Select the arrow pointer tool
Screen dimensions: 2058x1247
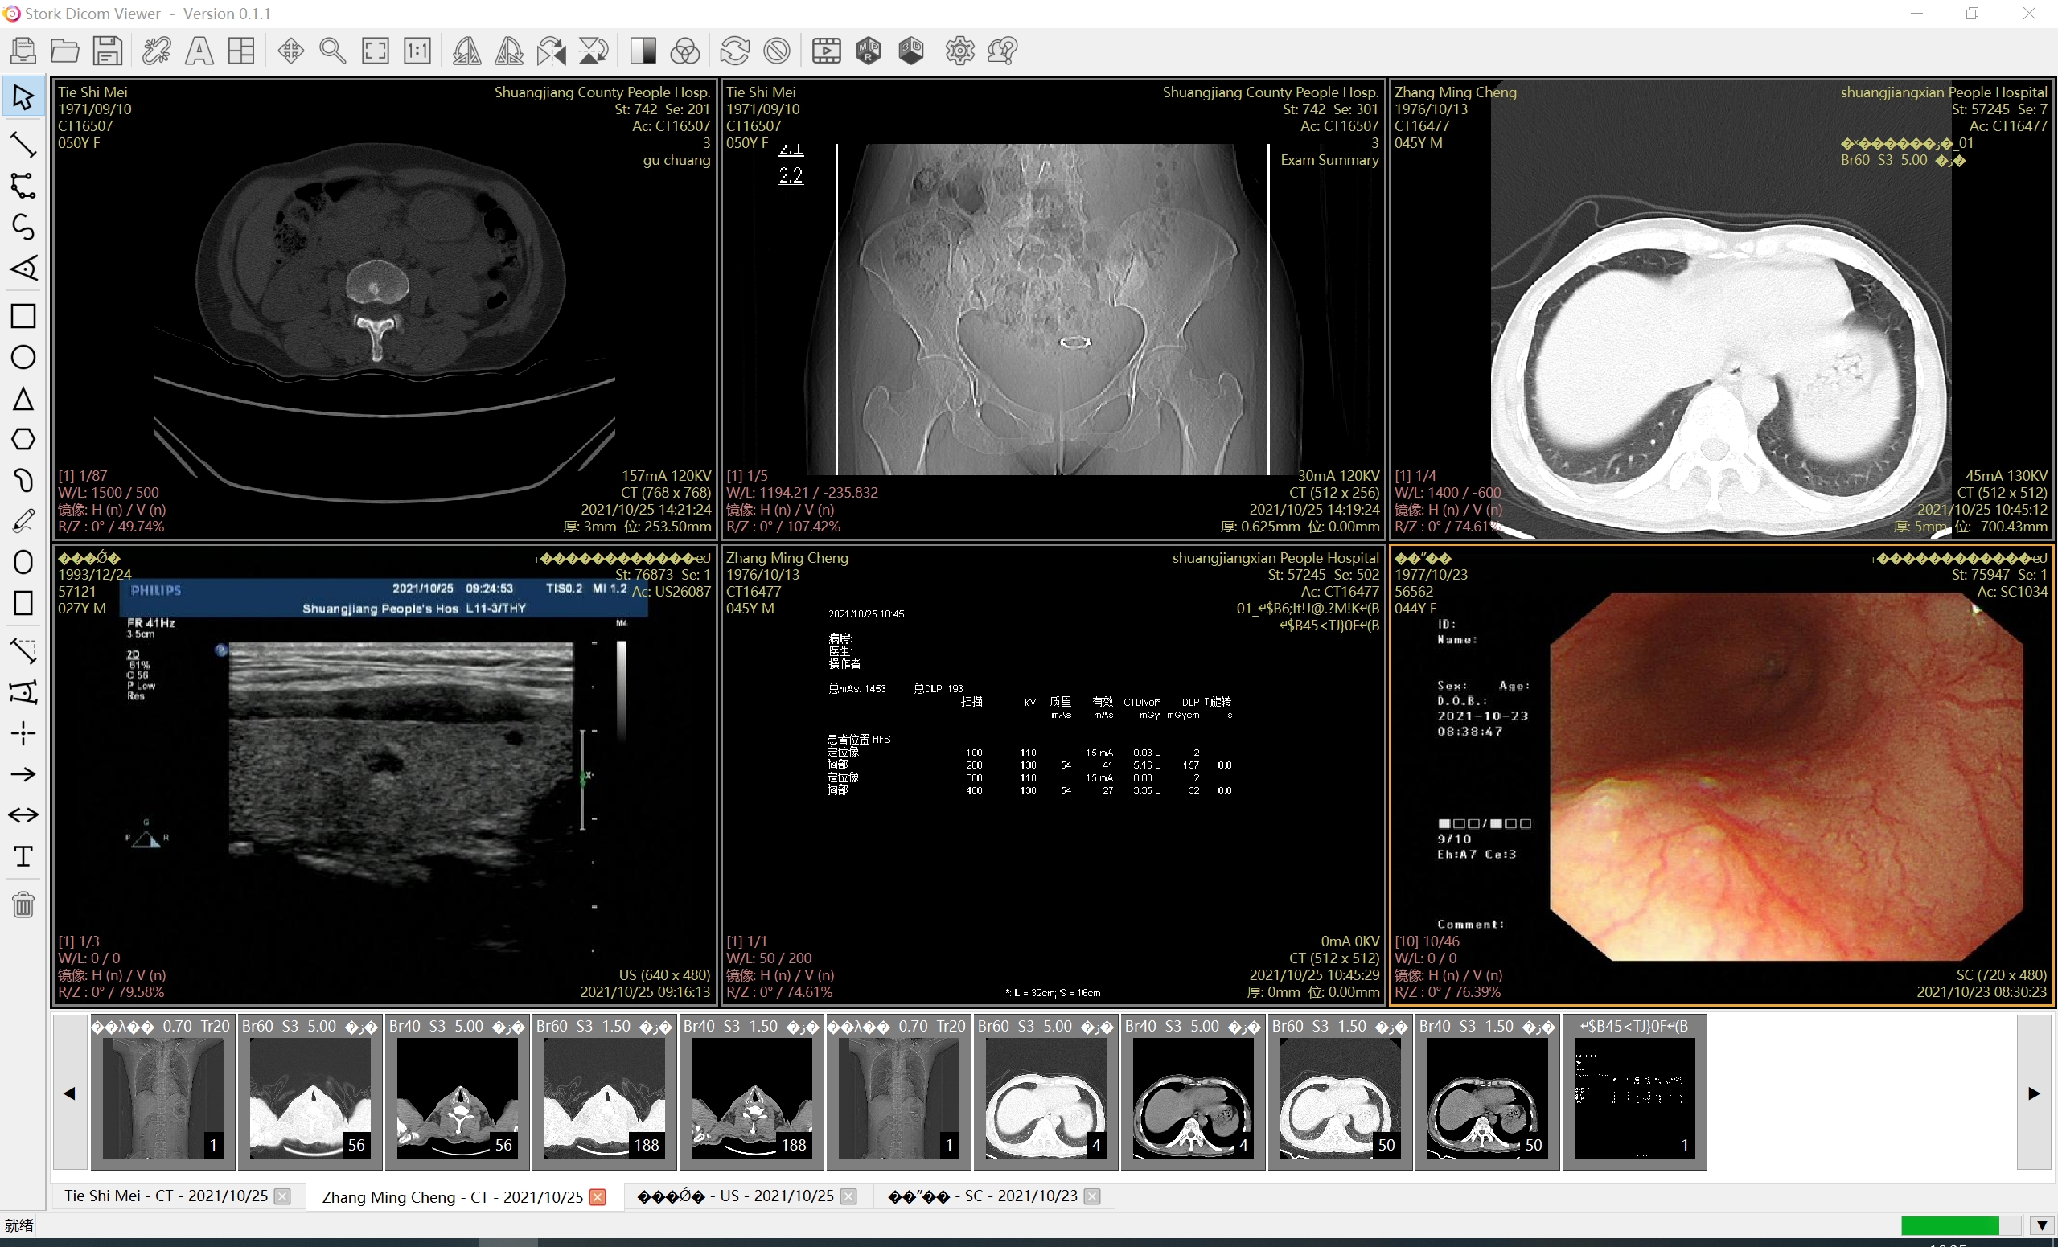pos(23,97)
